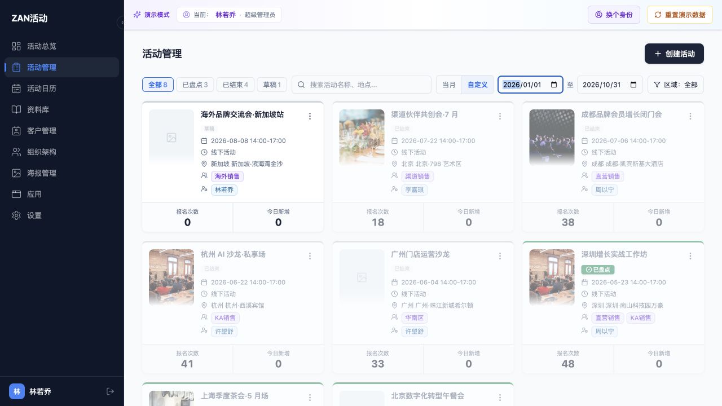Viewport: 722px width, 406px height.
Task: Click logout icon beside 林若乔
Action: click(x=110, y=391)
